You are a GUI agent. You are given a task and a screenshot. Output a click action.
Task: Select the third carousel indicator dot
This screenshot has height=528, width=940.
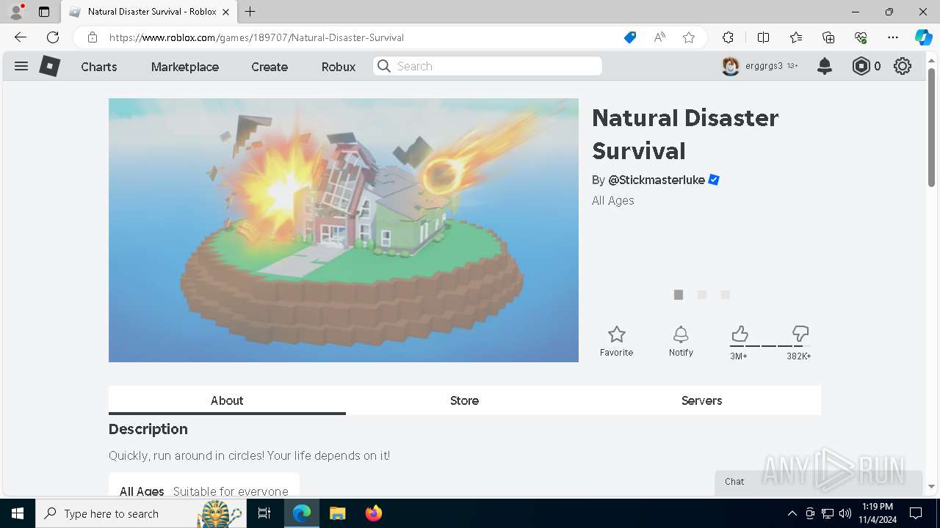click(726, 295)
